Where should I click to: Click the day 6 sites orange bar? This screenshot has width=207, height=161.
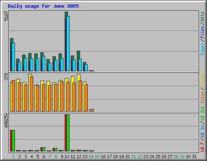click(44, 98)
